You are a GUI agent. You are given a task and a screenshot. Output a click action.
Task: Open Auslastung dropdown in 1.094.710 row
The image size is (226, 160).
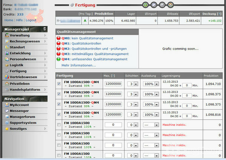tap(156, 84)
